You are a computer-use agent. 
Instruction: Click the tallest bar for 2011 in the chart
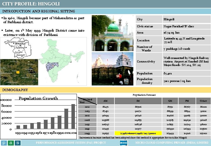point(73,117)
